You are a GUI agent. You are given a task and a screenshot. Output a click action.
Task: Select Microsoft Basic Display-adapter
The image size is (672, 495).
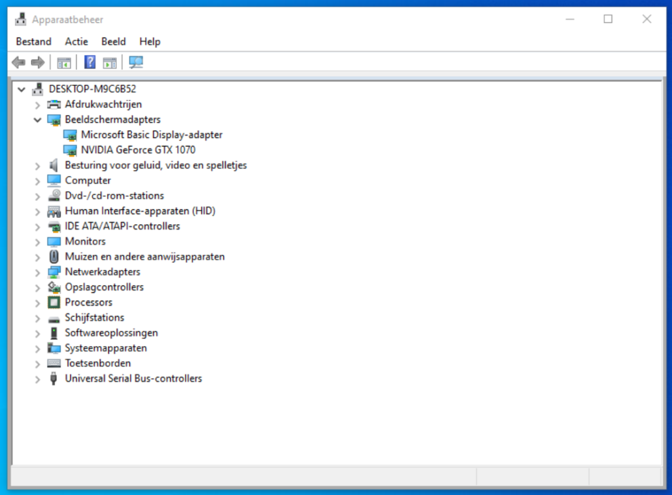pyautogui.click(x=152, y=135)
